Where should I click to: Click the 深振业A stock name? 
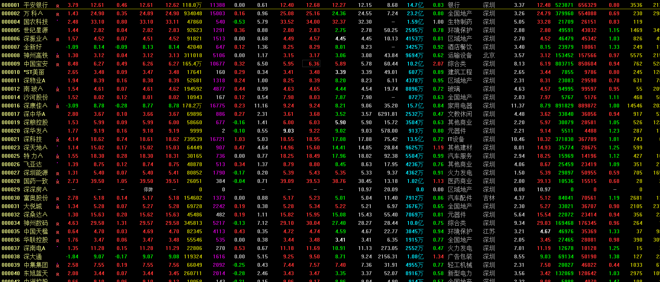36,38
